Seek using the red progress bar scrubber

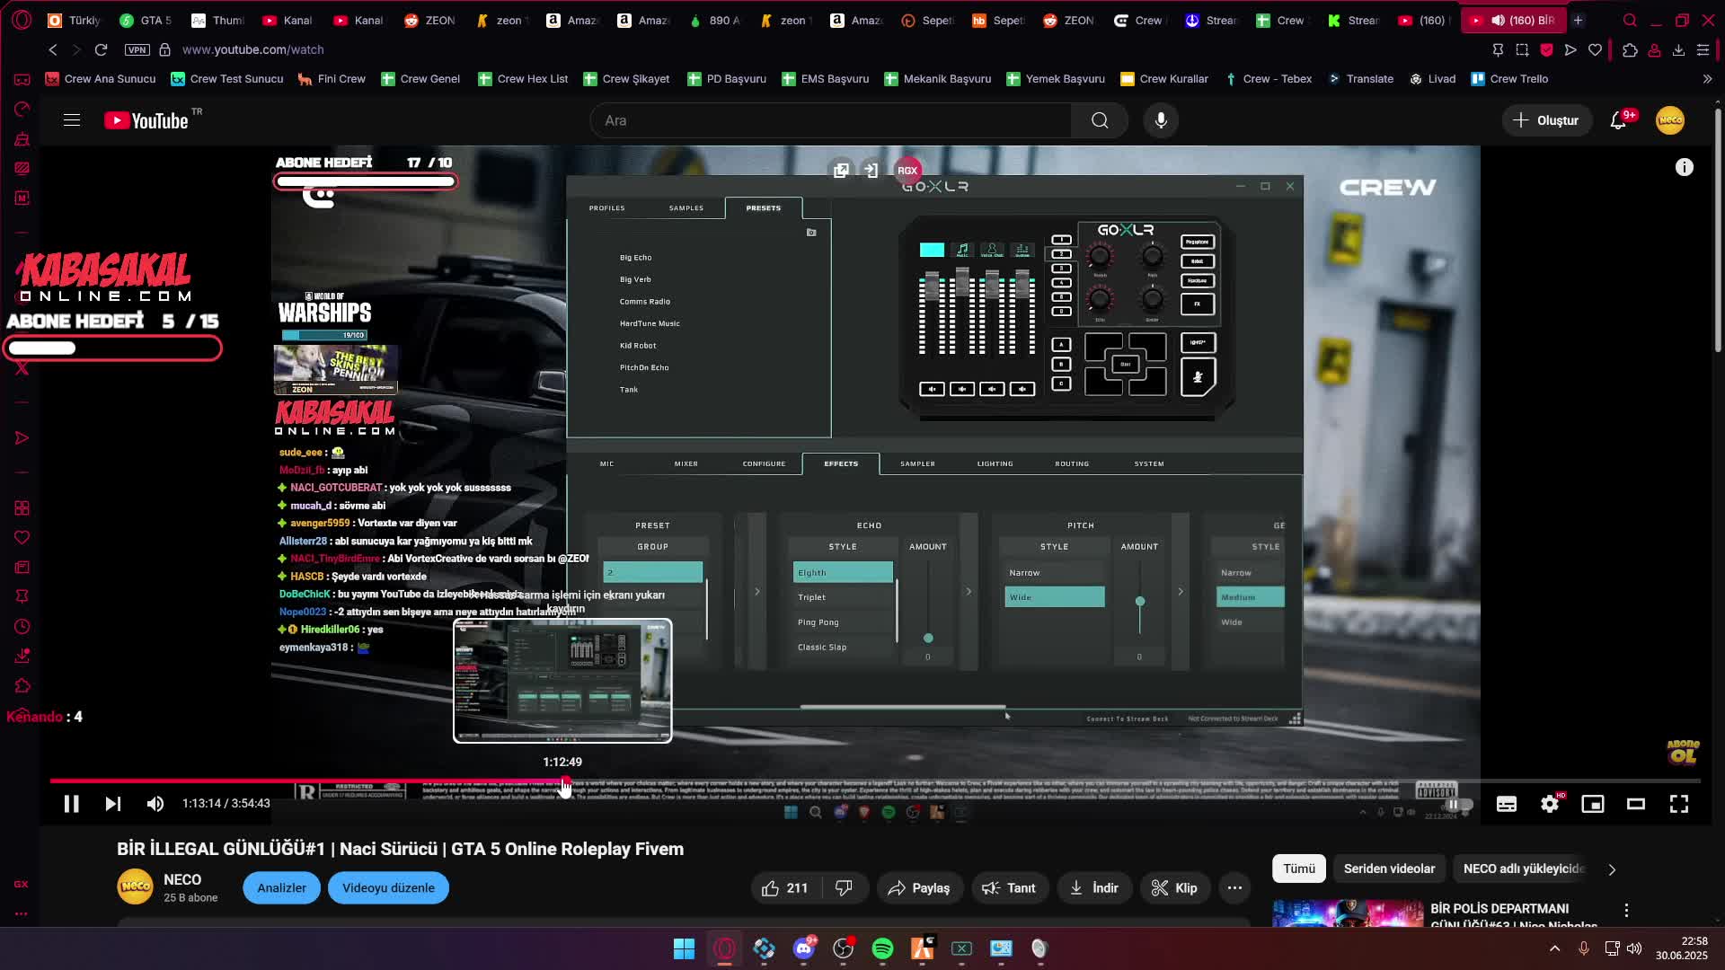point(565,781)
